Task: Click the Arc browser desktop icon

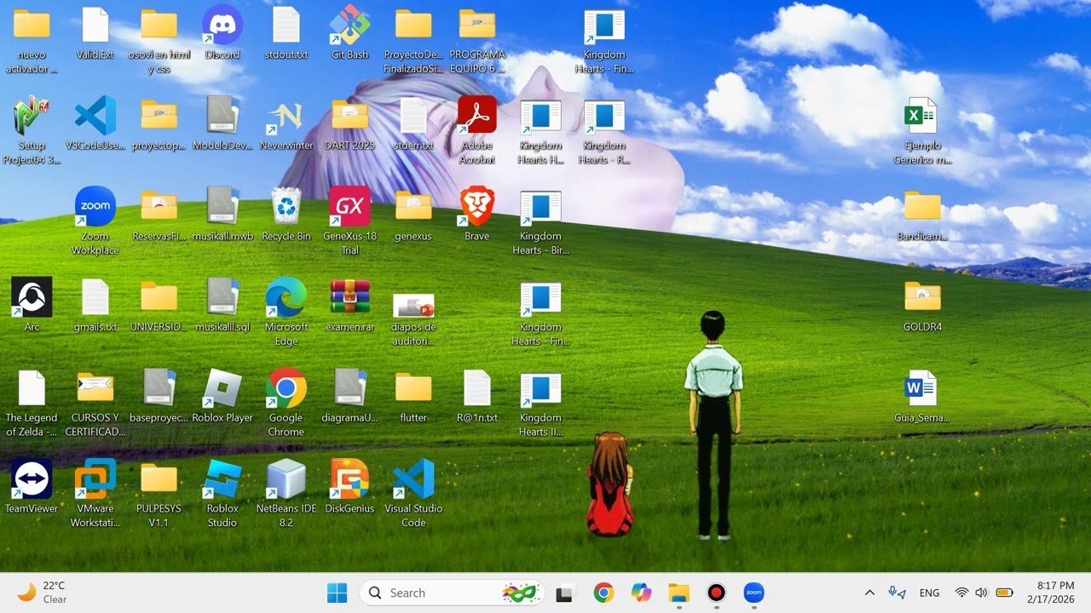Action: pos(32,305)
